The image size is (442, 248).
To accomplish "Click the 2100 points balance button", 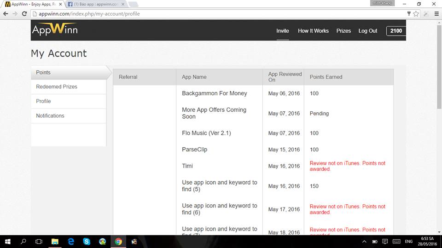I will (396, 31).
